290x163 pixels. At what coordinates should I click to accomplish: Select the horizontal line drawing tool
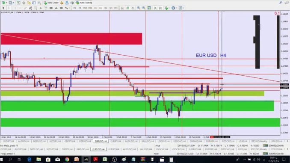click(x=20, y=8)
